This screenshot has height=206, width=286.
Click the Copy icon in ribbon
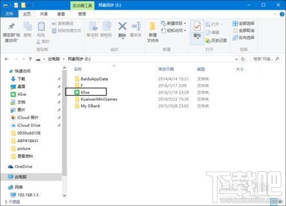[x=27, y=26]
